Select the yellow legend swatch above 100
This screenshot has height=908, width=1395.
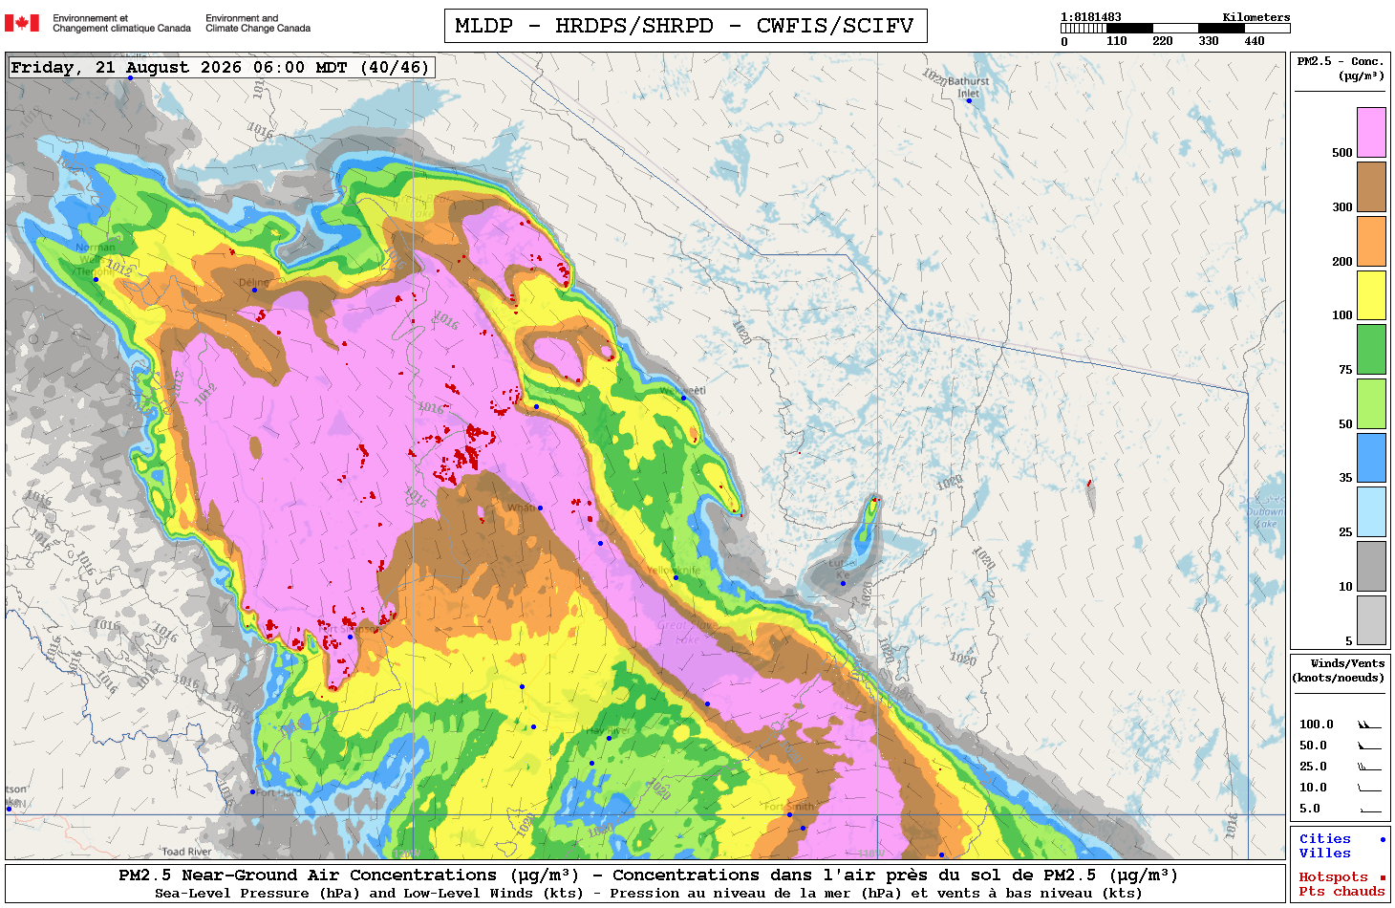[x=1371, y=295]
